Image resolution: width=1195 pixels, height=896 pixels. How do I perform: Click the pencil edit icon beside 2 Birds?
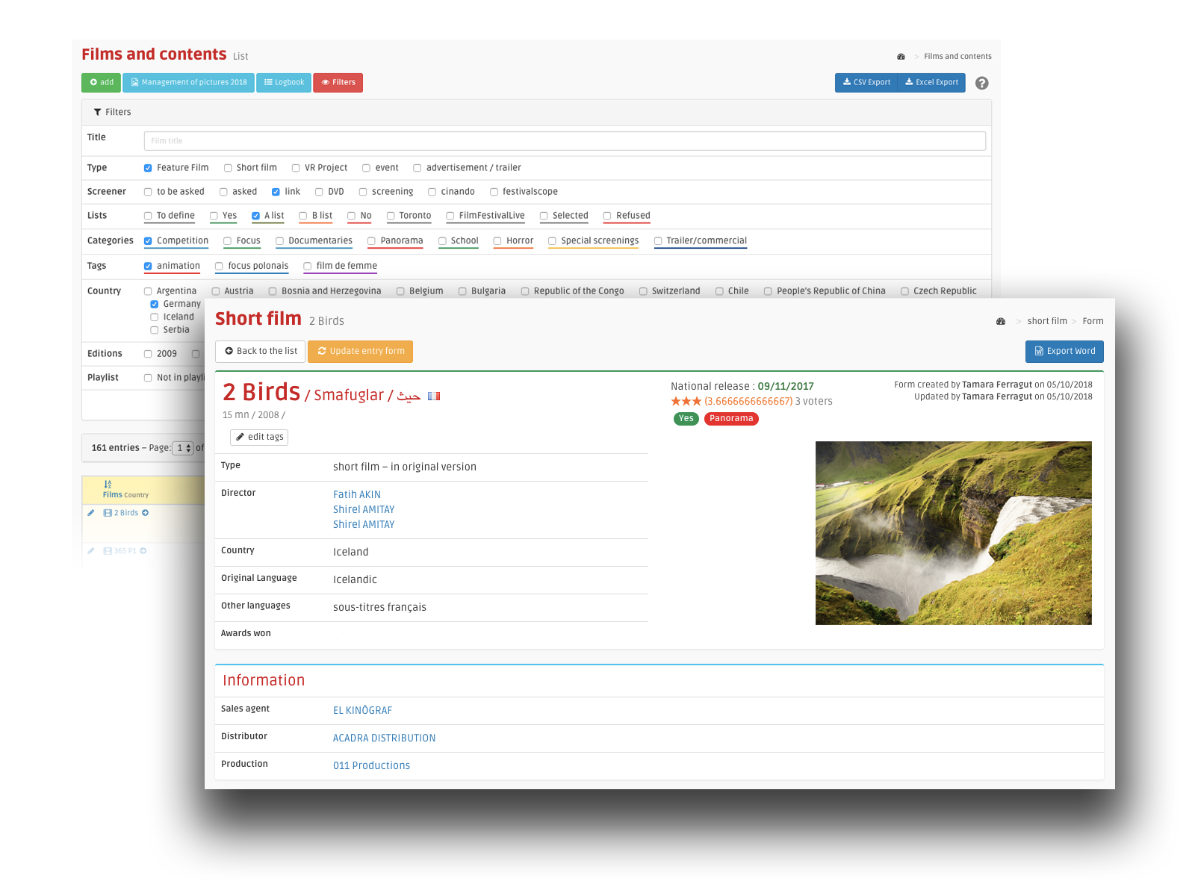point(91,513)
